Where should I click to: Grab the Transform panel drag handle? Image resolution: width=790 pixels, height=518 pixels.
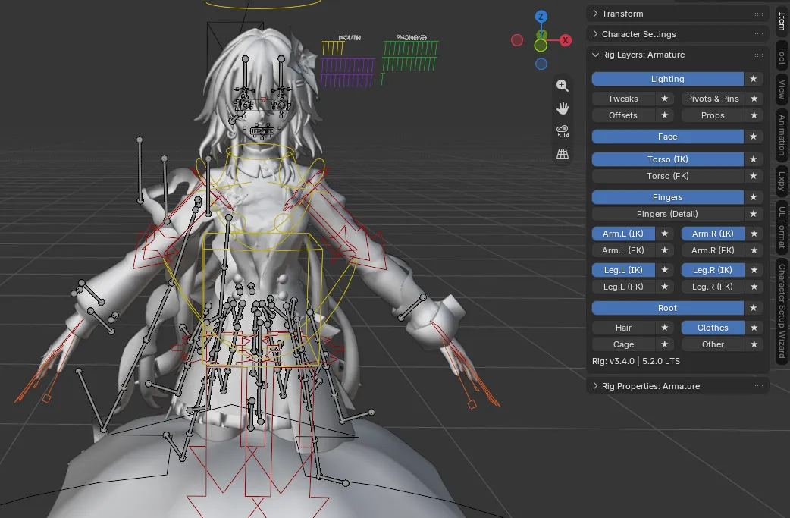(758, 14)
